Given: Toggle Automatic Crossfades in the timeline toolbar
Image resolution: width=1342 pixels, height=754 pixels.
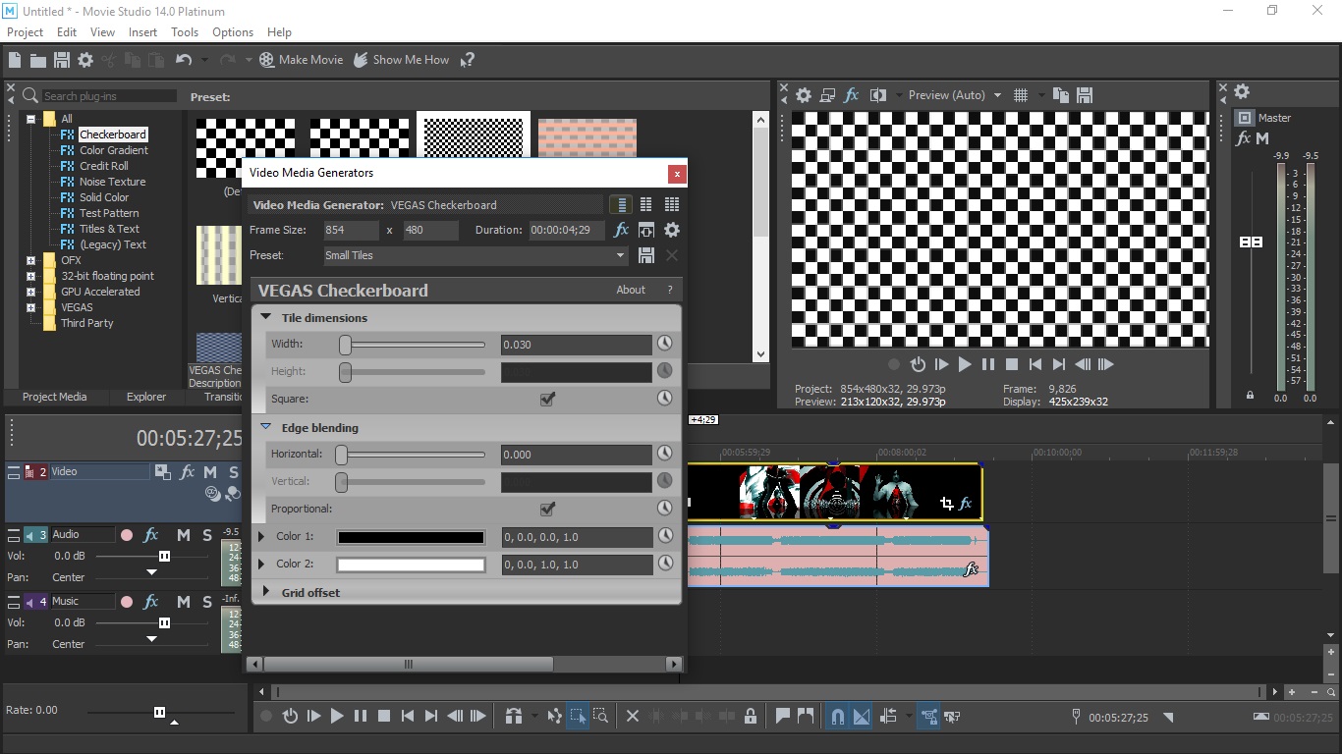Looking at the screenshot, I should 862,717.
